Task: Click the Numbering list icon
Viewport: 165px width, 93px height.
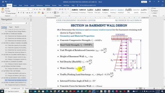Action: [x=52, y=9]
